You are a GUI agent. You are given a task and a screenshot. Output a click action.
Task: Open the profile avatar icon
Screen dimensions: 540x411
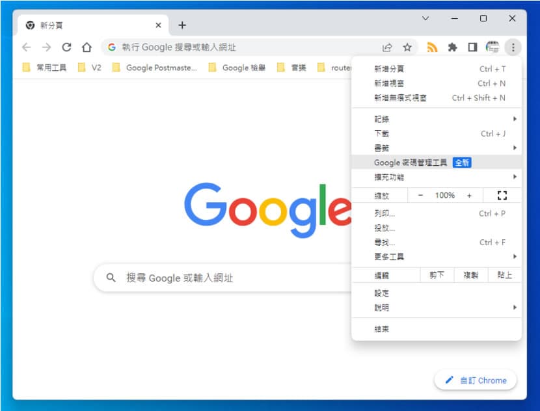[493, 47]
